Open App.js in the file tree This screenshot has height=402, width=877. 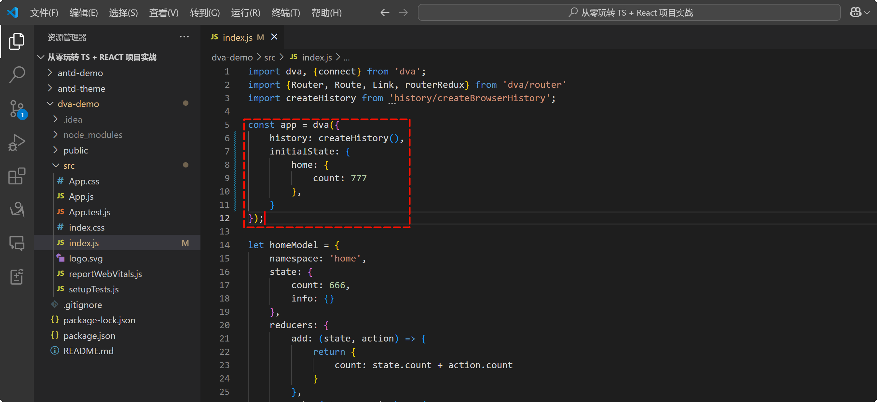click(81, 196)
